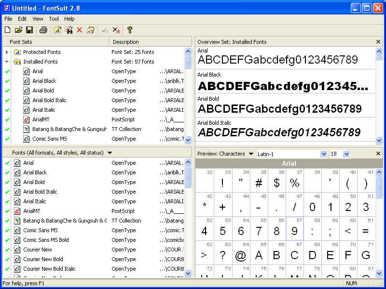Open the Edit menu
The width and height of the screenshot is (386, 289).
(22, 19)
